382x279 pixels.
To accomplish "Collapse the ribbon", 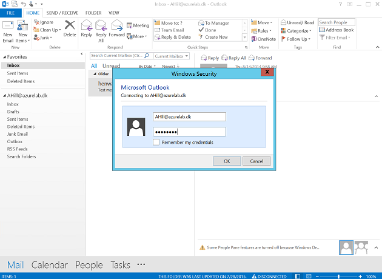I will (x=377, y=47).
